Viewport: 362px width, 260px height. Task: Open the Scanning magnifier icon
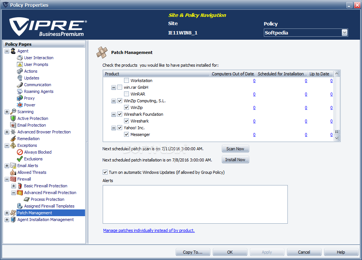(13, 112)
